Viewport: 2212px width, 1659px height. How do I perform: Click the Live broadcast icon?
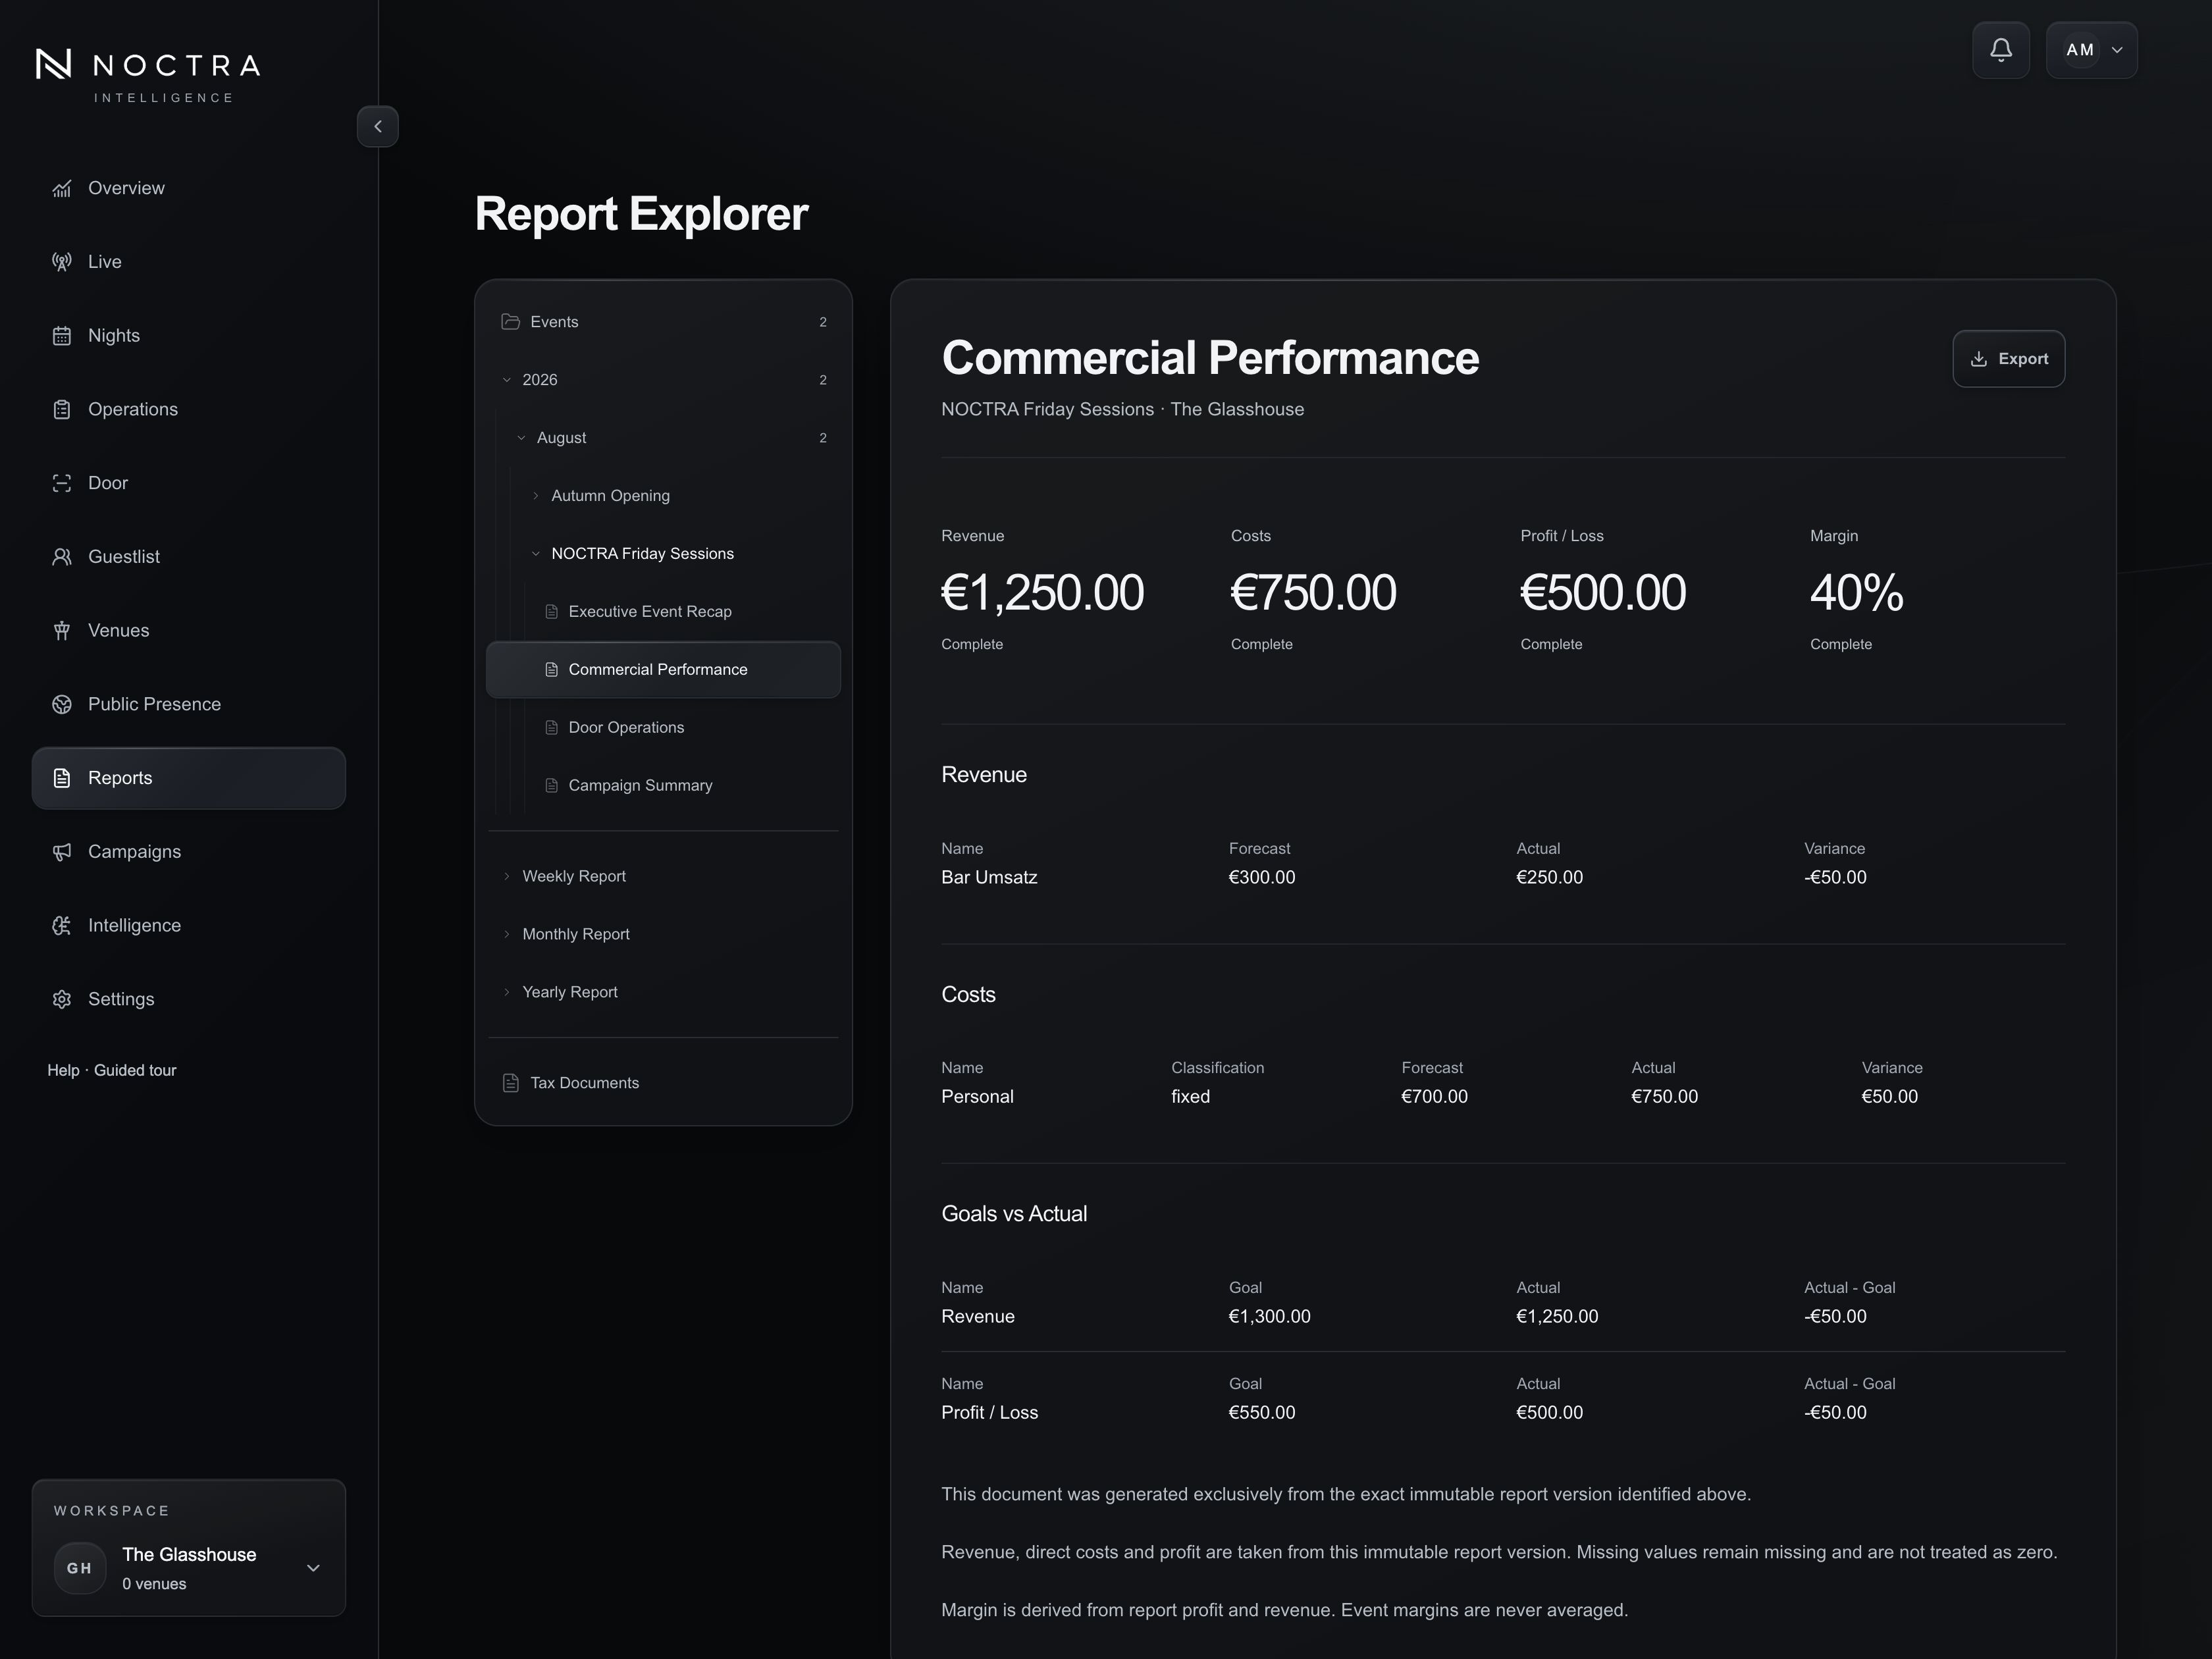coord(62,262)
